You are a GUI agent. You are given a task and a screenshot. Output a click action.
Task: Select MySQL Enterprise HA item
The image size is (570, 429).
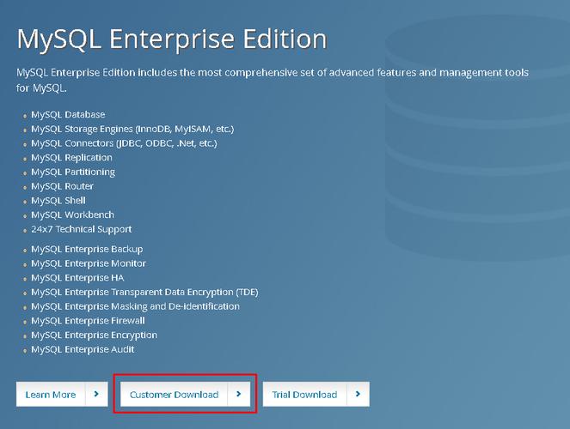(77, 278)
